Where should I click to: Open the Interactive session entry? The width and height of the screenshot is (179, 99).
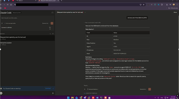pyautogui.click(x=27, y=44)
